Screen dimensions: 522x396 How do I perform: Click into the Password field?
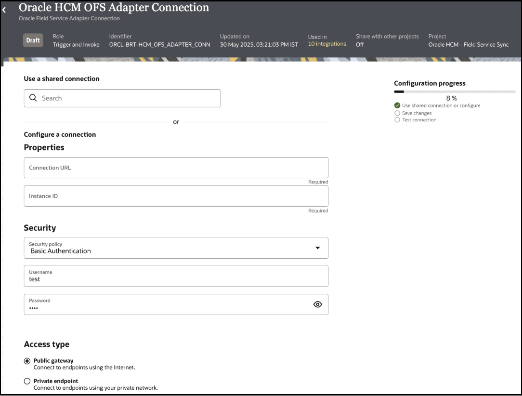(x=176, y=304)
